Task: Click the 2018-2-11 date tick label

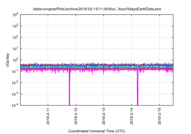Action: point(48,116)
